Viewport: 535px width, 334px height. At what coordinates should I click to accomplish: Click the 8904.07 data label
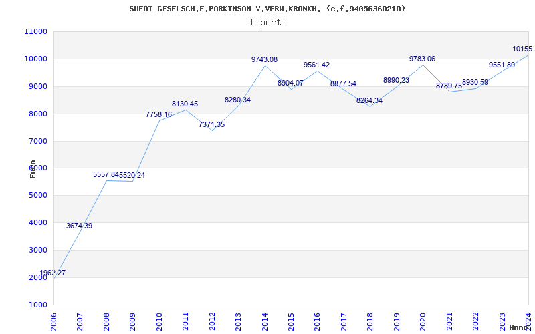(290, 83)
